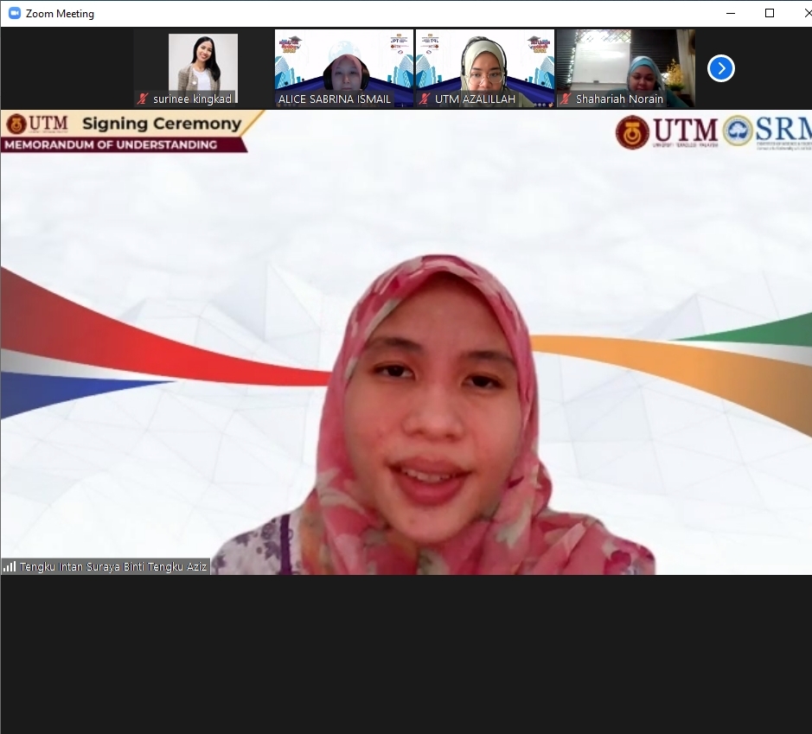The width and height of the screenshot is (812, 734).
Task: Click UTM AZALILLAH's muted microphone icon
Action: click(x=425, y=99)
